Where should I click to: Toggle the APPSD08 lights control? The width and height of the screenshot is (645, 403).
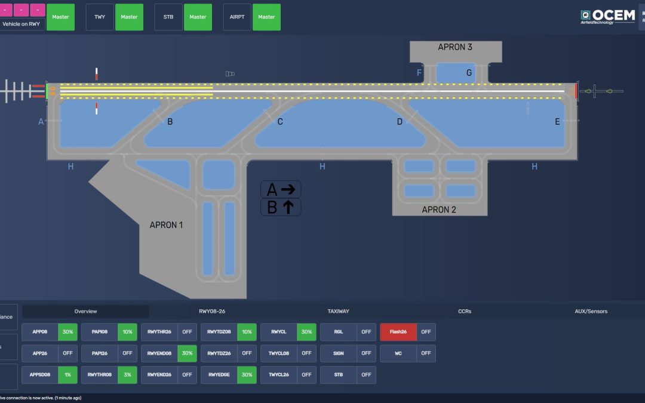pyautogui.click(x=50, y=374)
